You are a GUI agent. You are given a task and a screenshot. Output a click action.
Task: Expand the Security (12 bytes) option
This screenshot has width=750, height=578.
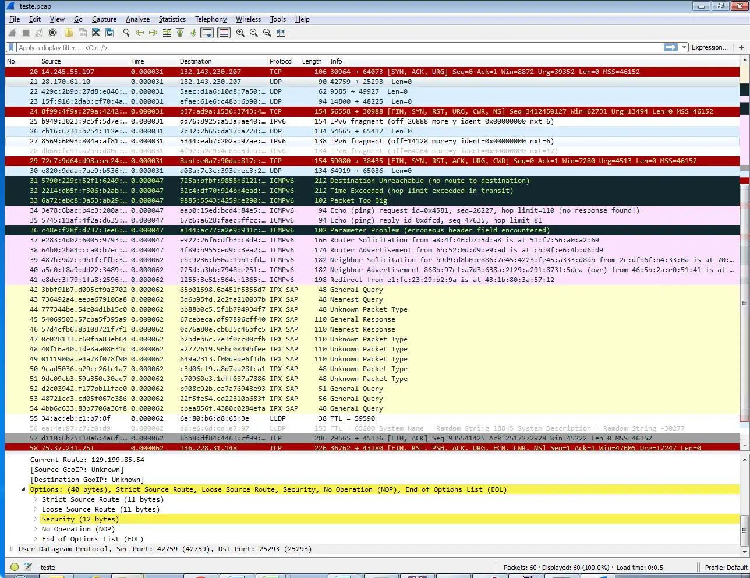(x=35, y=519)
